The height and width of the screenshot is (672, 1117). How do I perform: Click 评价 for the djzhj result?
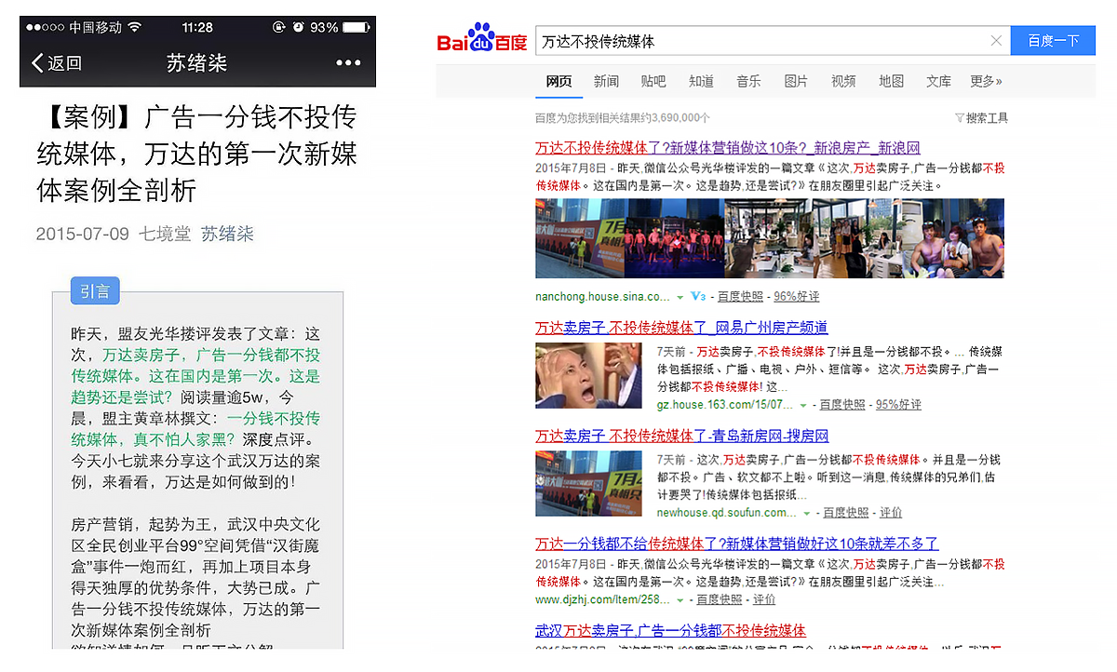(x=764, y=599)
